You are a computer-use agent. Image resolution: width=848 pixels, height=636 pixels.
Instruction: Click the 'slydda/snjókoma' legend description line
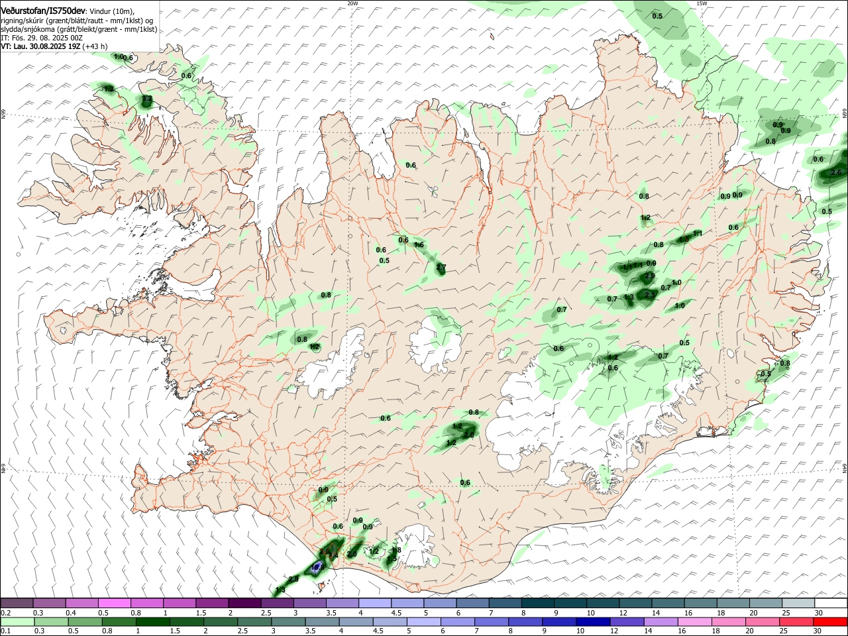tap(79, 29)
